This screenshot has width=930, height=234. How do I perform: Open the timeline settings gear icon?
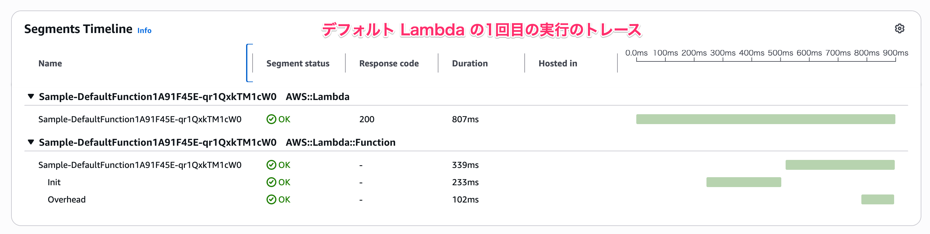point(899,28)
